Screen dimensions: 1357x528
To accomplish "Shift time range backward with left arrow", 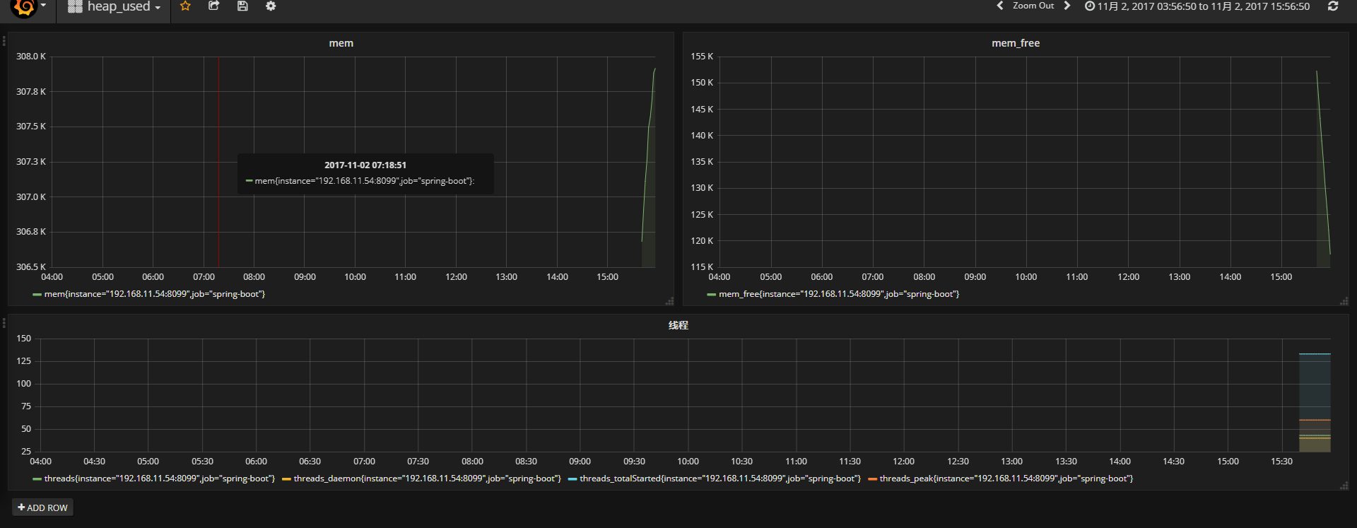I will (999, 6).
